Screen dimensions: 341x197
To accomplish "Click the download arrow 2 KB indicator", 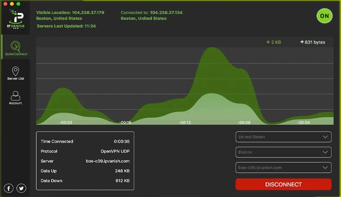I will click(274, 42).
